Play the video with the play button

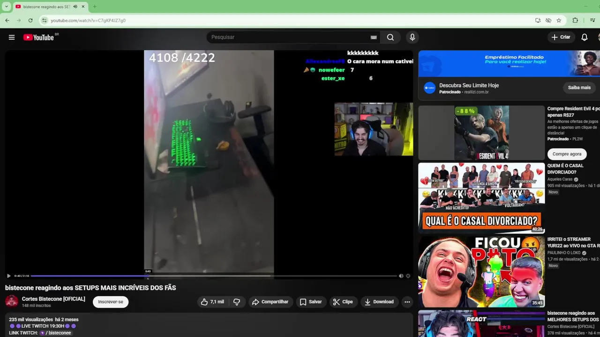pos(8,276)
